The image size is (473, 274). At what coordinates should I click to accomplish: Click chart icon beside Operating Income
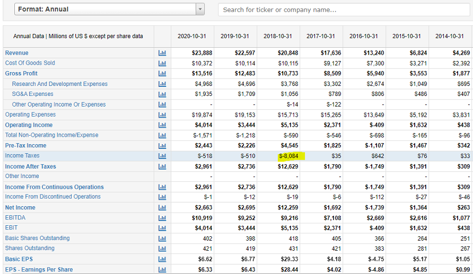162,125
